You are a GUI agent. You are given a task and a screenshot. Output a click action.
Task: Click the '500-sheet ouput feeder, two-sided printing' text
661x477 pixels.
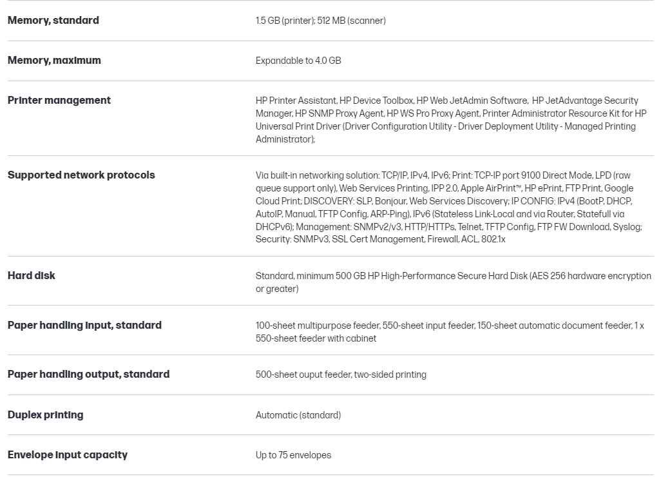[341, 375]
